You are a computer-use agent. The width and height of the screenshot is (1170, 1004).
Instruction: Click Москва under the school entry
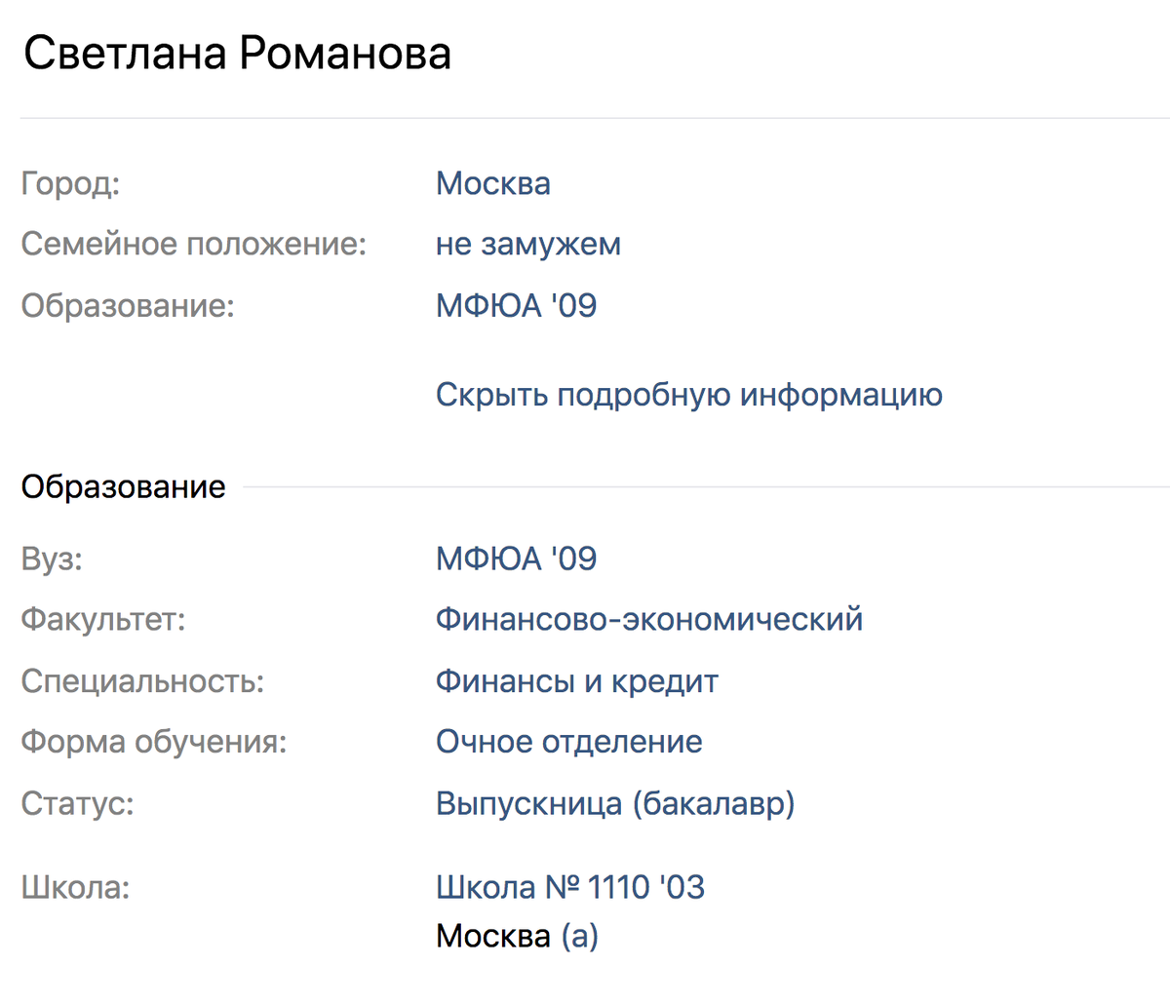[x=492, y=936]
